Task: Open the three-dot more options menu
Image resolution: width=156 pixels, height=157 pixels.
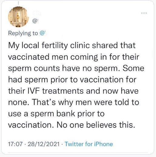Action: click(x=144, y=13)
